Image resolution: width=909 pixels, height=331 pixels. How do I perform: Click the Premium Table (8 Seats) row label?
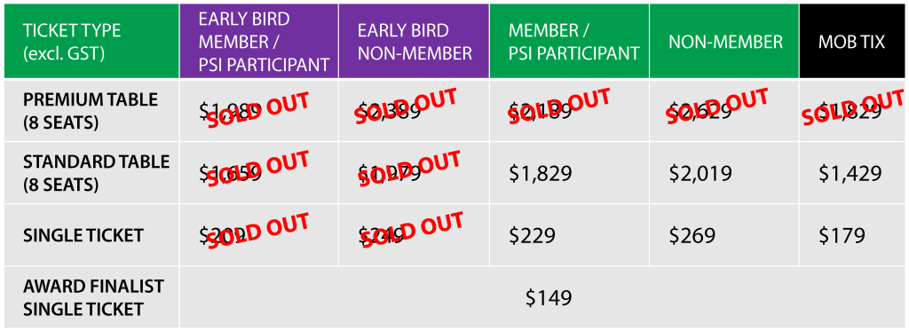click(91, 110)
